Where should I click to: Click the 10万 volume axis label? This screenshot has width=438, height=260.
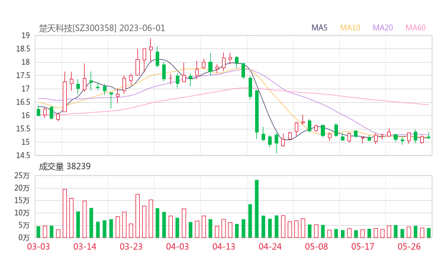(x=22, y=213)
